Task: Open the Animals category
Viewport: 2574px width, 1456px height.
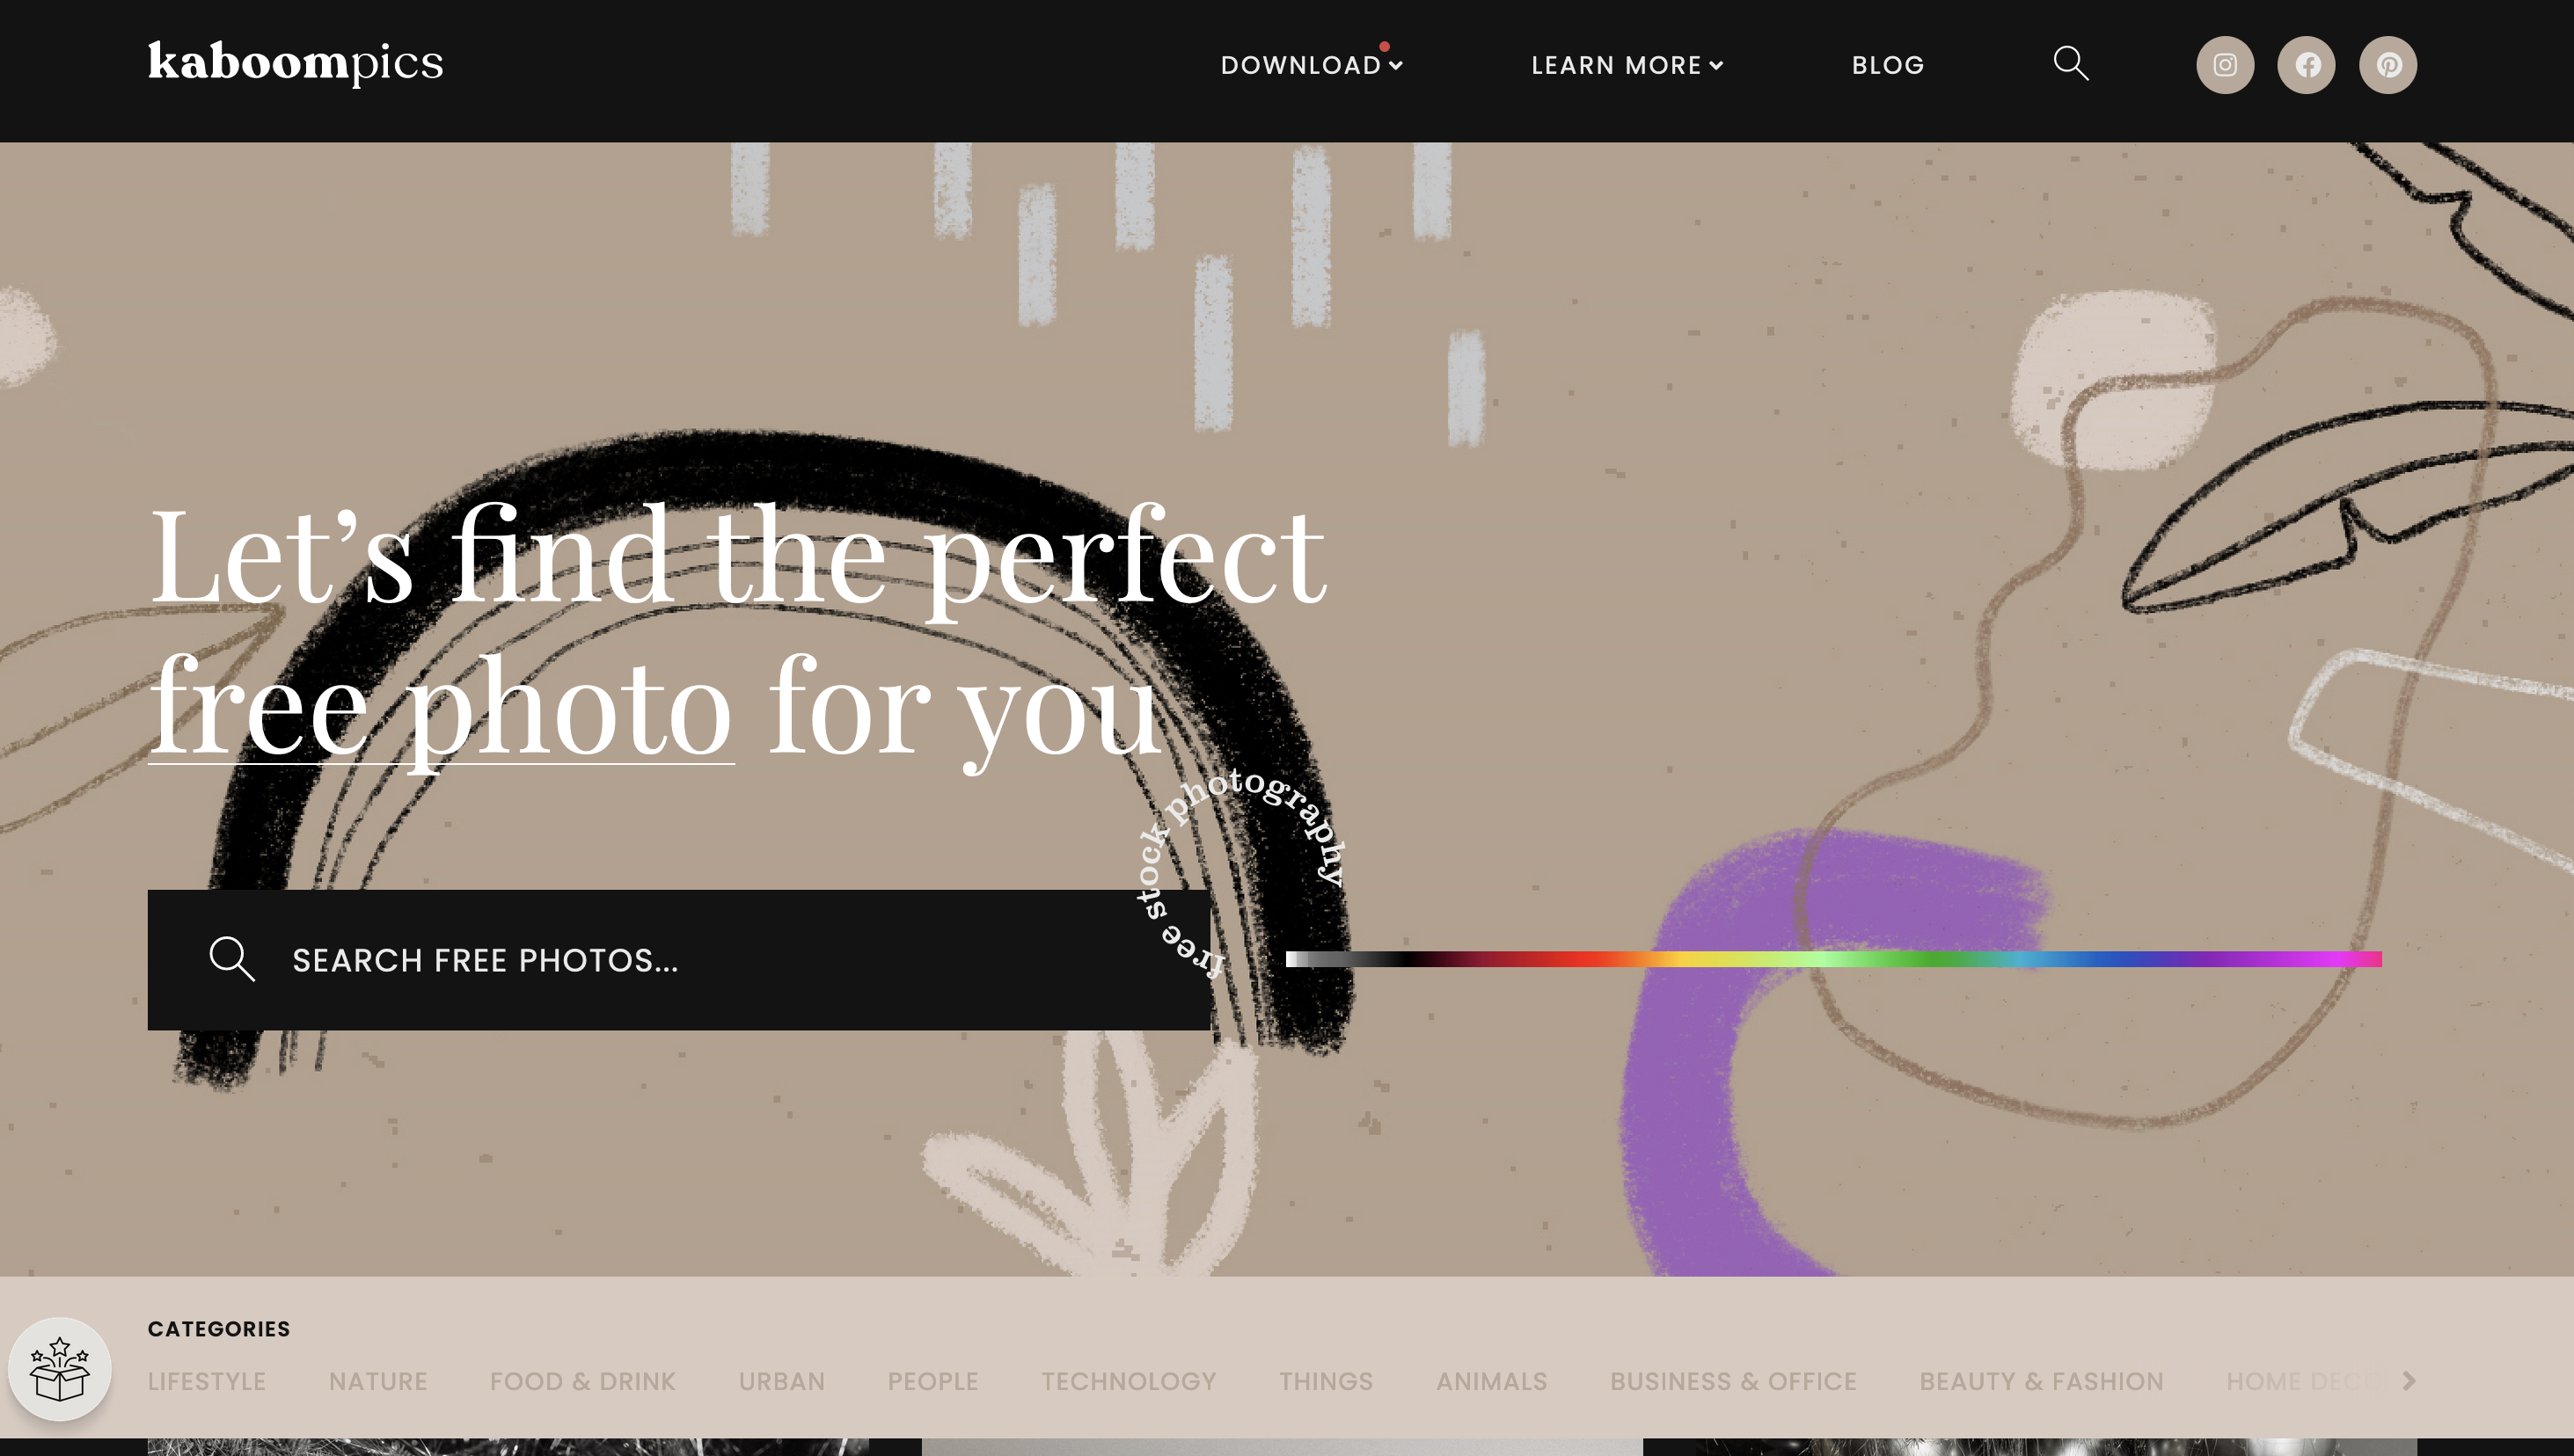Action: click(x=1492, y=1381)
